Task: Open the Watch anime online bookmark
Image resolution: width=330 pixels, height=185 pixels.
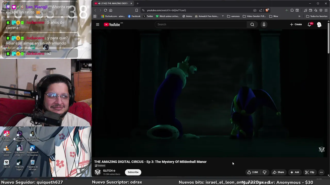Action: (x=168, y=16)
